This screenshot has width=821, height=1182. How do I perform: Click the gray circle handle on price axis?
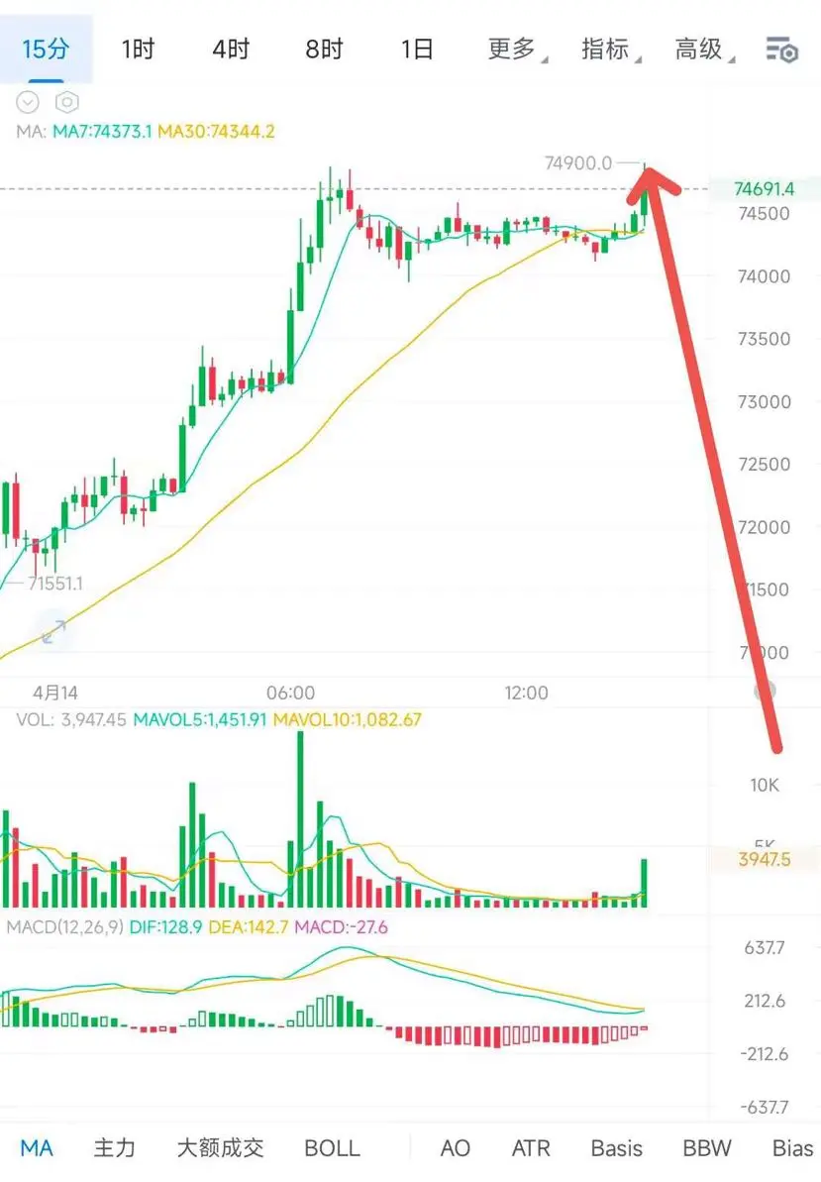click(766, 691)
